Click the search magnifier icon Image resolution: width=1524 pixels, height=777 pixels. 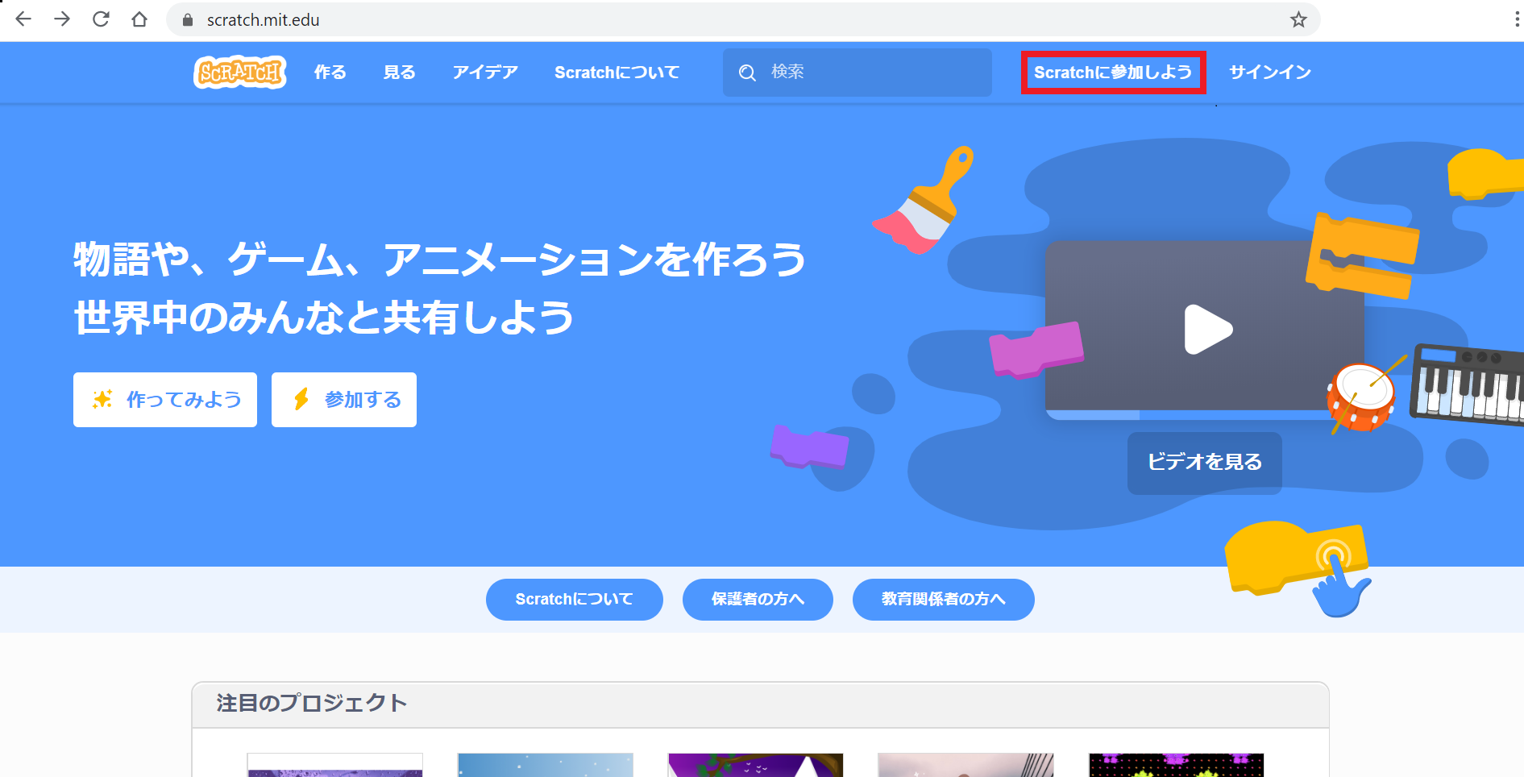(747, 73)
